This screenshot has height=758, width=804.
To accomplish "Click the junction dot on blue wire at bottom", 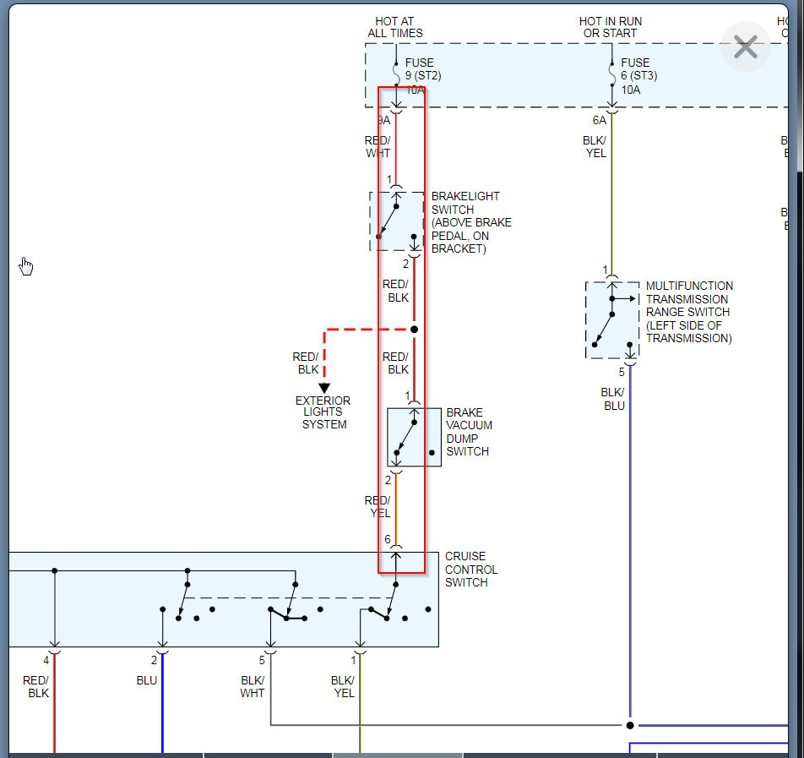I will coord(630,725).
